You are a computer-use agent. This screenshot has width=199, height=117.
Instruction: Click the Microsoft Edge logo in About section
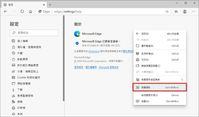pos(77,34)
